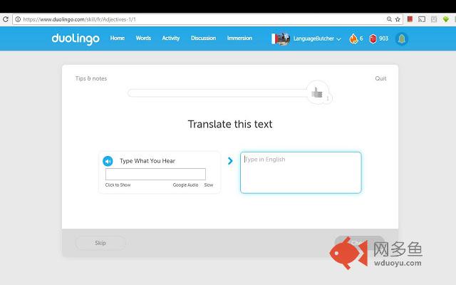Click the red lingot gem icon
Image resolution: width=456 pixels, height=285 pixels.
click(373, 38)
